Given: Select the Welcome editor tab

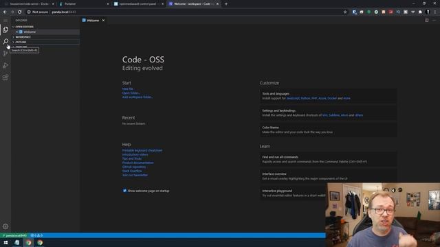Looking at the screenshot, I should pos(93,21).
